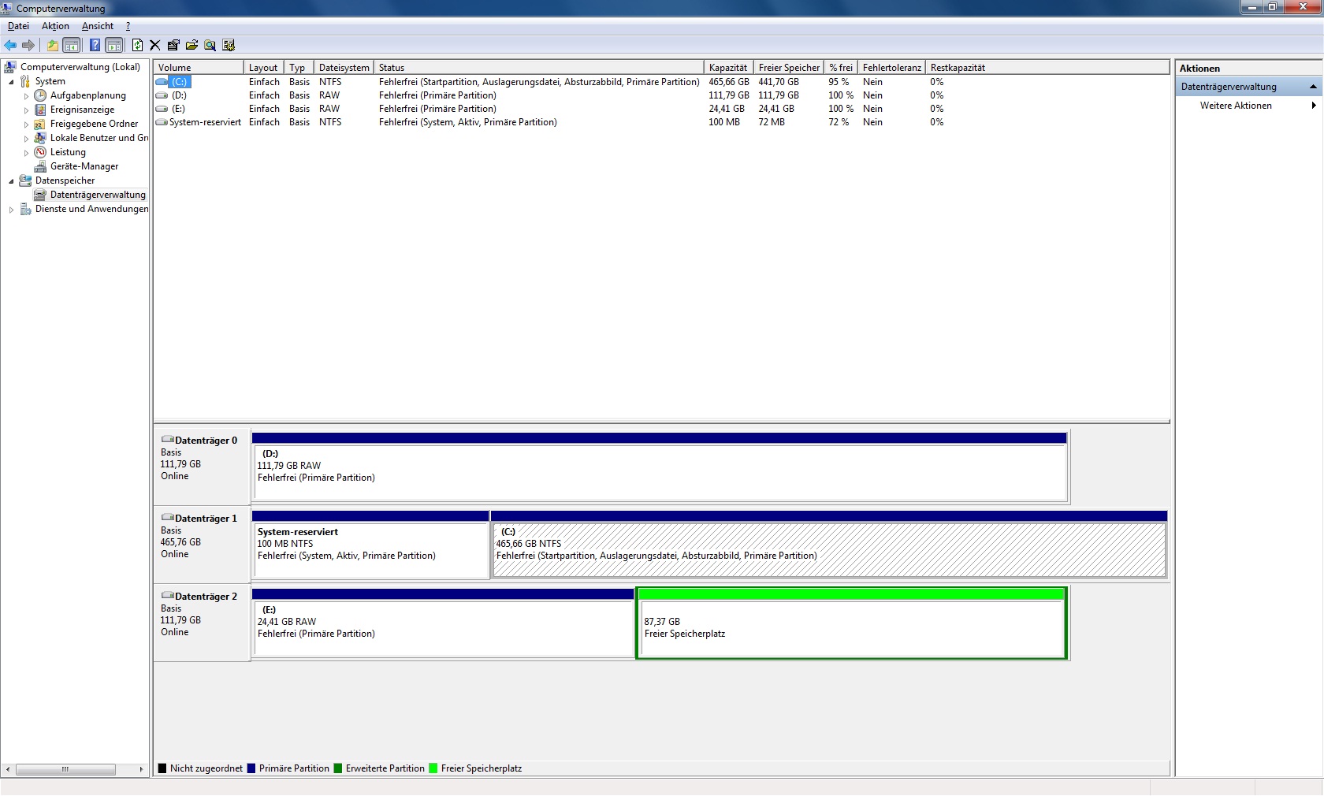Select the System-reserviert 100 MB partition block
The image size is (1324, 796).
(370, 545)
